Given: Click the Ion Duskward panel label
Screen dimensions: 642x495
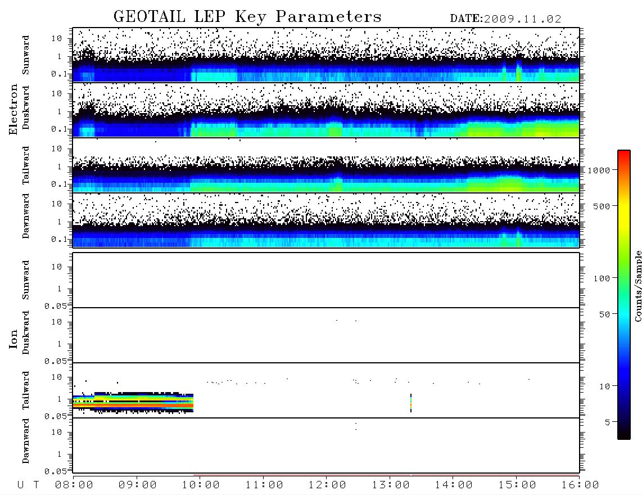Looking at the screenshot, I should [x=26, y=332].
